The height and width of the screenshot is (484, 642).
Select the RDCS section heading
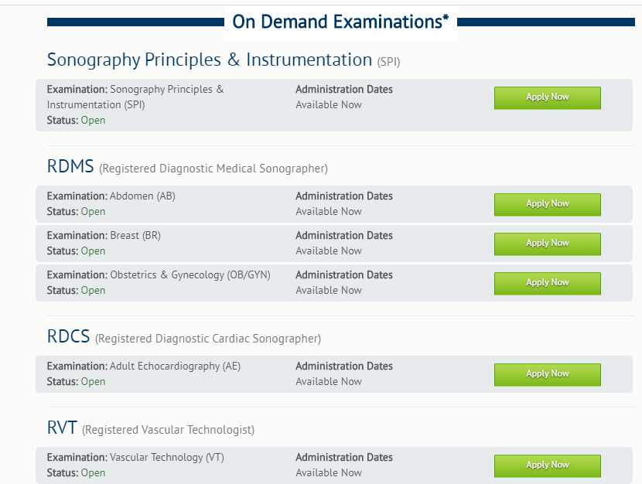pyautogui.click(x=70, y=336)
